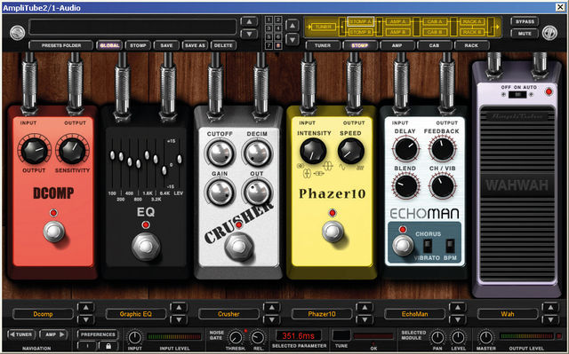Screen dimensions: 569x354
Task: Toggle the EchoMan footswitch
Action: tap(403, 245)
